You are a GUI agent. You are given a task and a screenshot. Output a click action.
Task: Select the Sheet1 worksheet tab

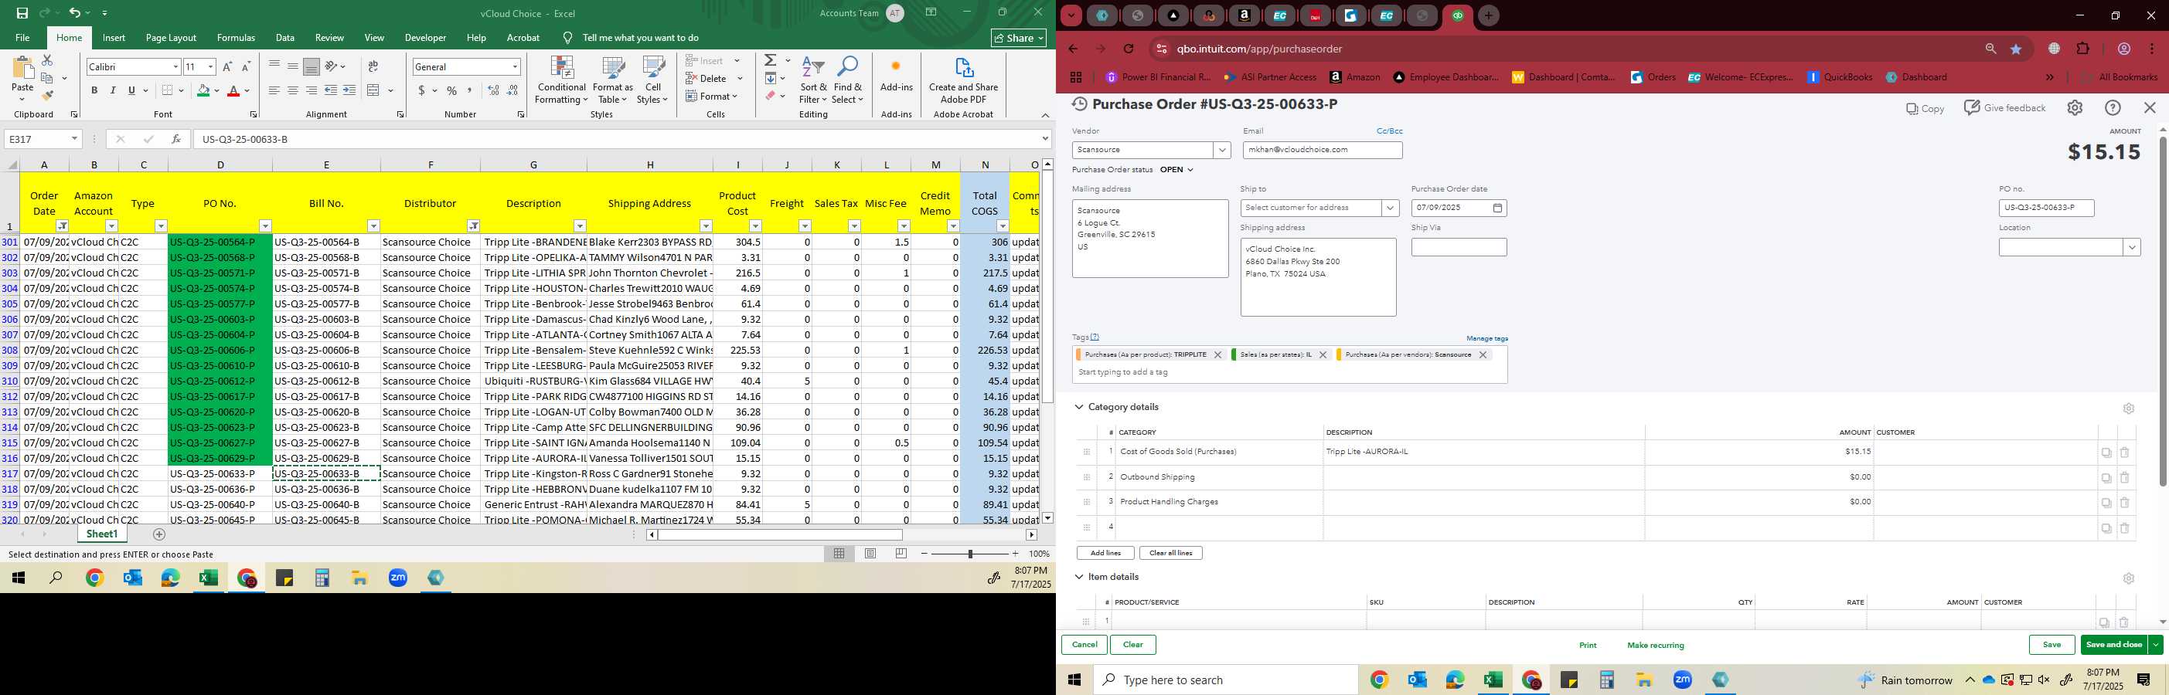pos(102,534)
